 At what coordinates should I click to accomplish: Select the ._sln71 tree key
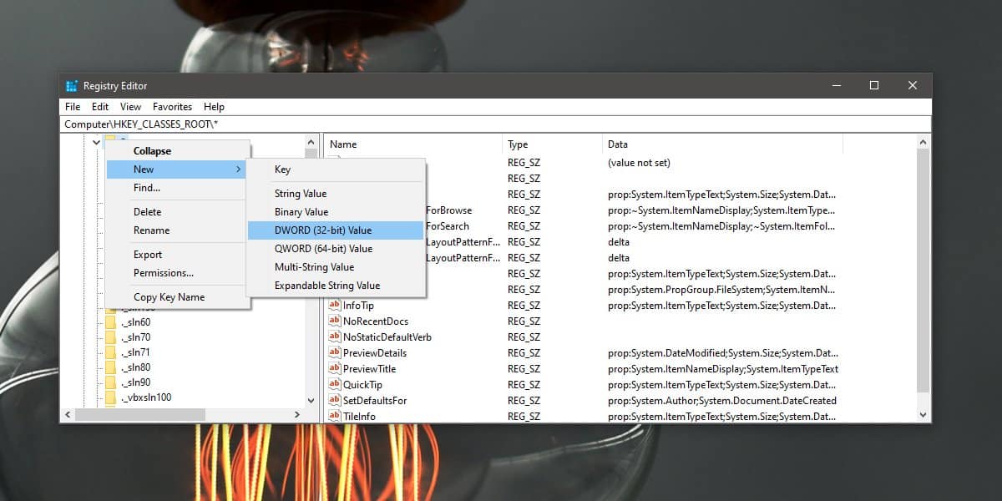tap(135, 352)
